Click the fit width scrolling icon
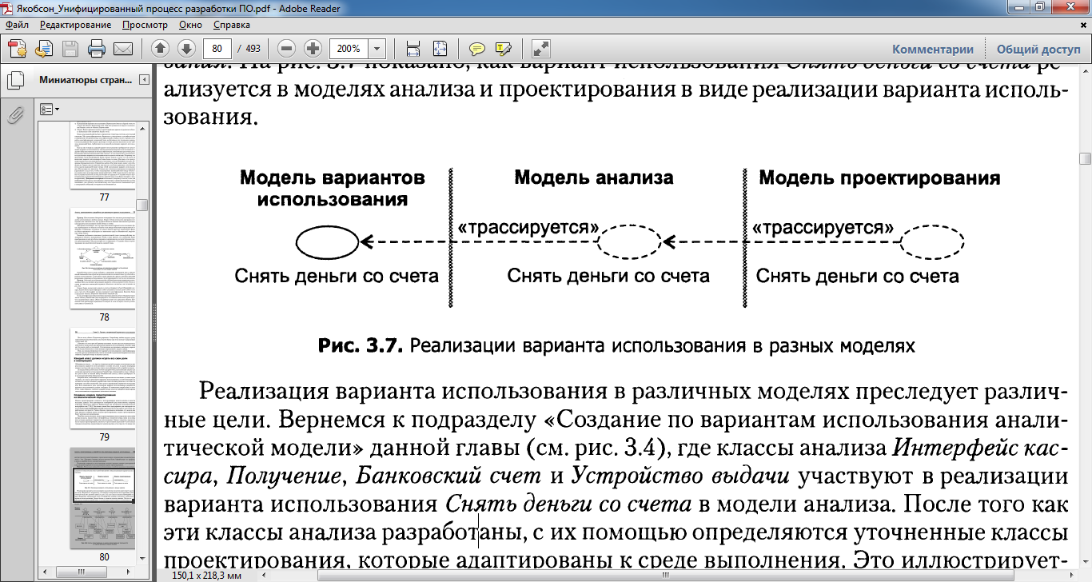Image resolution: width=1092 pixels, height=582 pixels. [413, 48]
